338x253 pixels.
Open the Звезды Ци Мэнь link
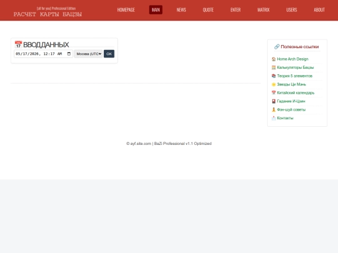[x=292, y=84]
